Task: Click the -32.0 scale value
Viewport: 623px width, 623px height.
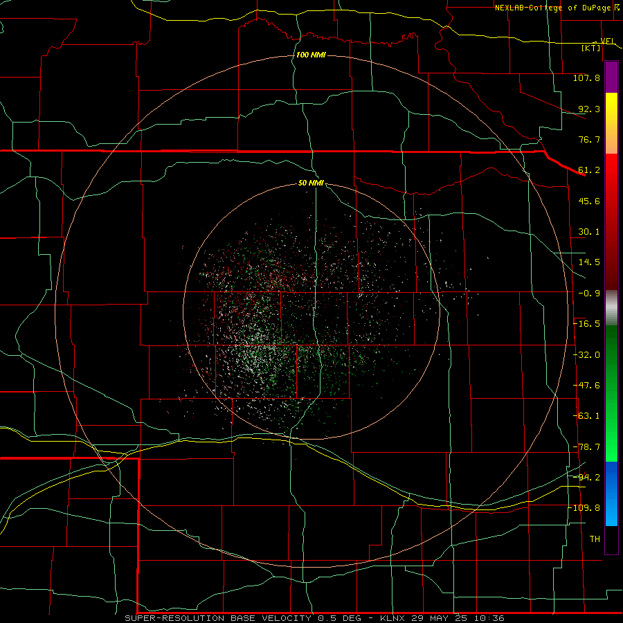Action: click(x=587, y=355)
